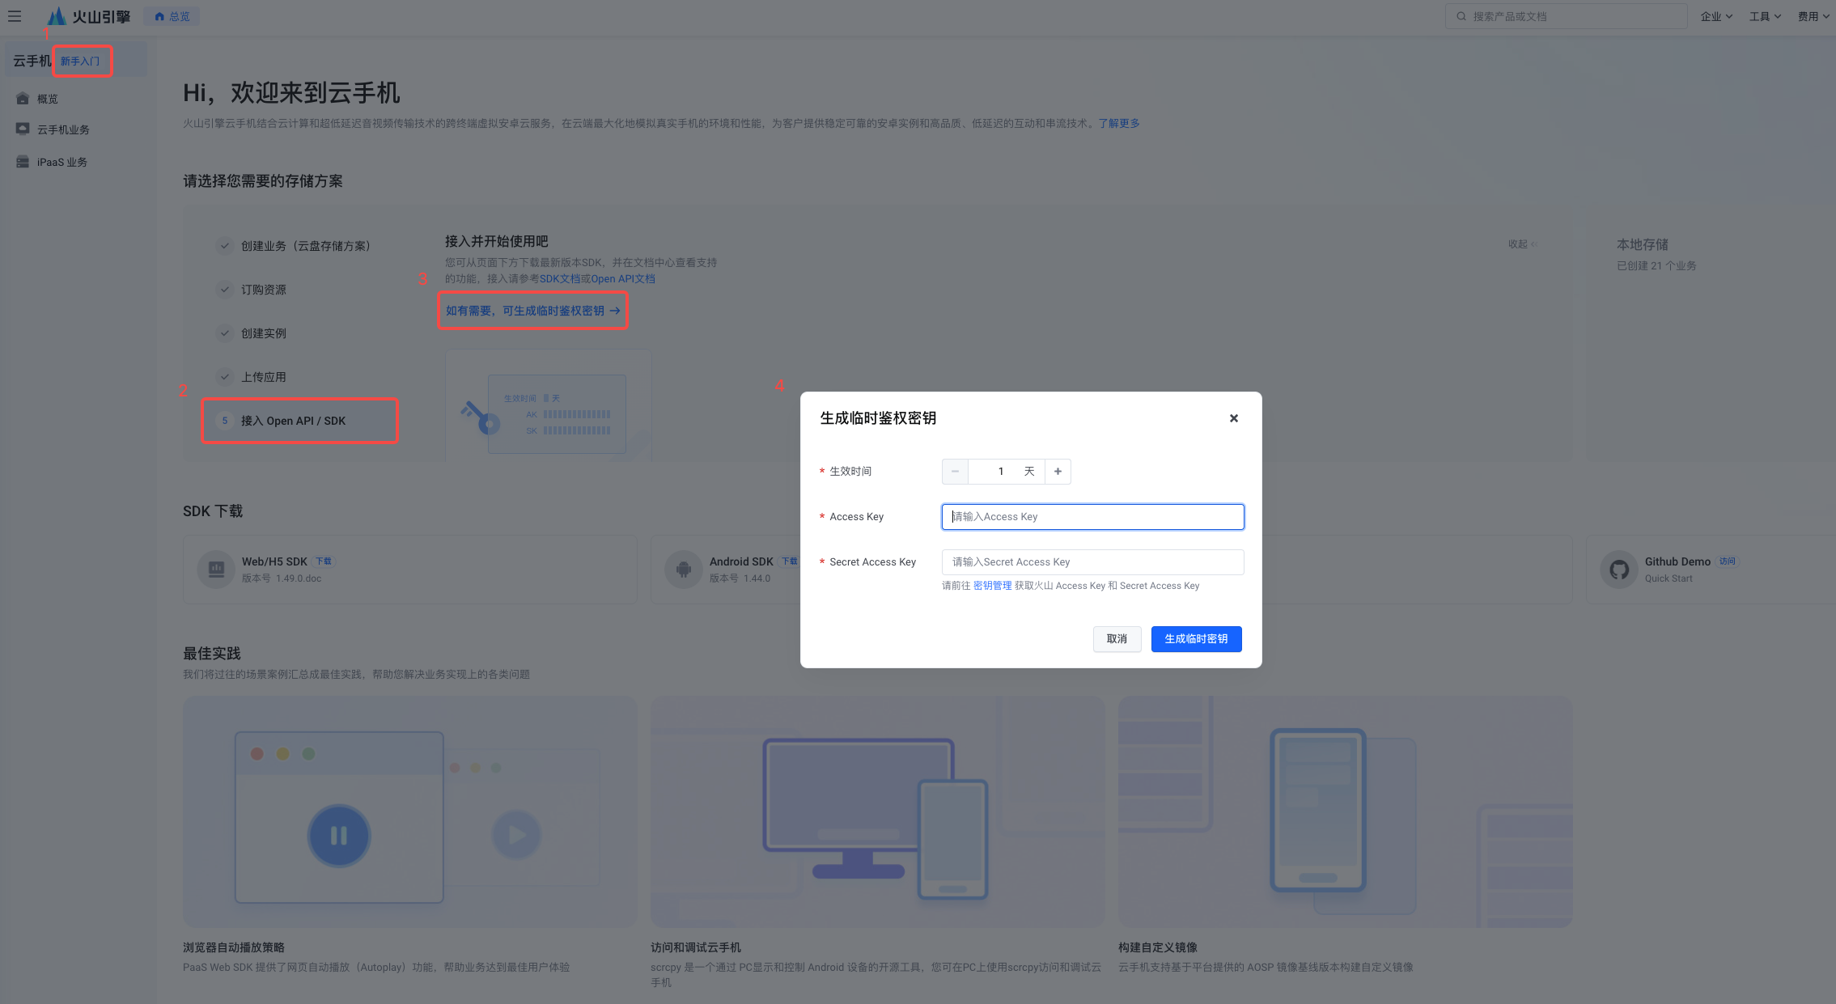Viewport: 1836px width, 1004px height.
Task: Focus the Secret Access Key field
Action: click(x=1092, y=562)
